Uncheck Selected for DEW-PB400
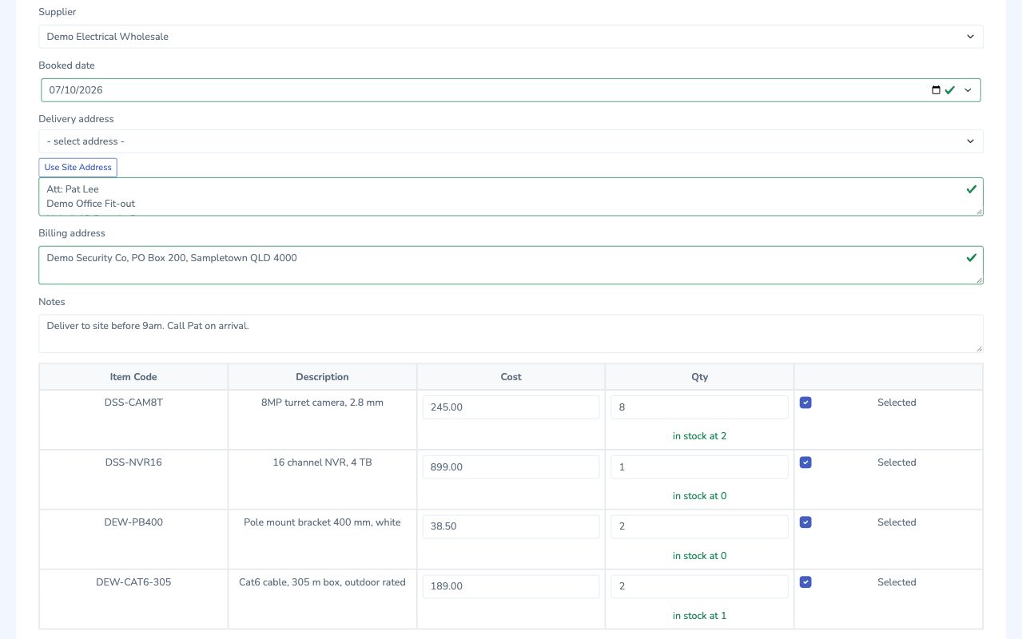Viewport: 1022px width, 639px height. click(805, 522)
